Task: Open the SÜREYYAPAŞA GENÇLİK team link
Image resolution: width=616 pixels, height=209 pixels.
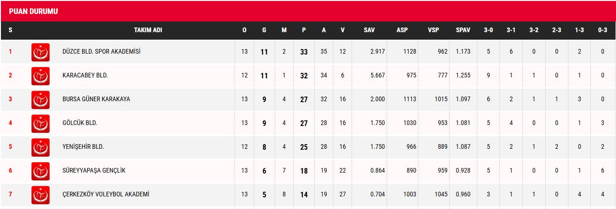Action: point(94,170)
